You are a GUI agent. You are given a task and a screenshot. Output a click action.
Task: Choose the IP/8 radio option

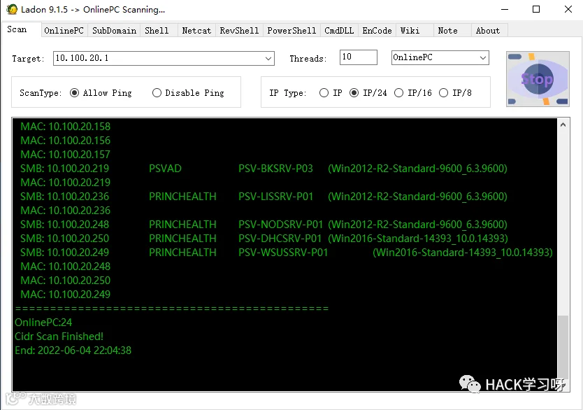pyautogui.click(x=443, y=92)
